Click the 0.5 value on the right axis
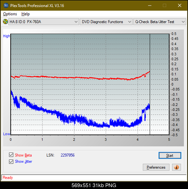Image resolution: width=188 pixels, height=189 pixels. (x=174, y=34)
